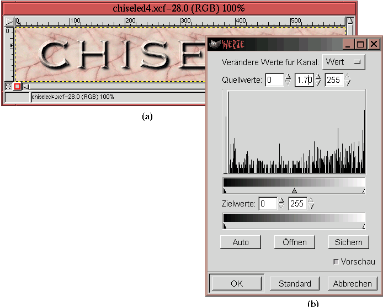The image size is (383, 307).
Task: Click the red quick mask button
Action: click(x=17, y=86)
